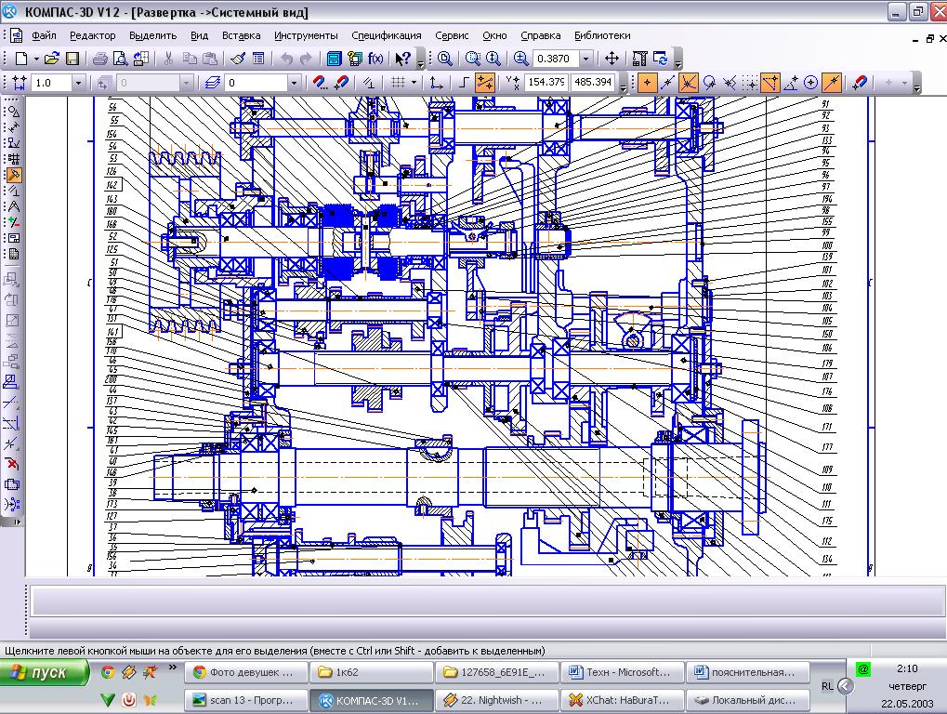
Task: Open the layer number dropdown showing 0
Action: click(294, 83)
